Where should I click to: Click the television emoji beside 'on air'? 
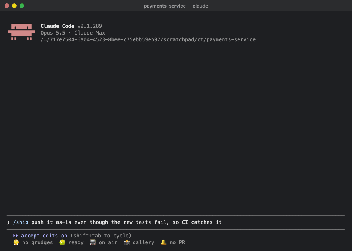[x=93, y=242]
